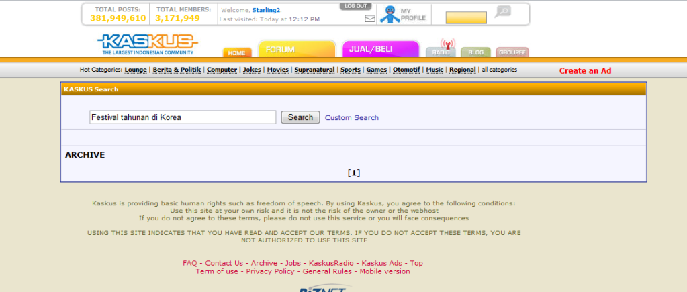Click the Starling2 username link
The image size is (687, 292).
267,10
